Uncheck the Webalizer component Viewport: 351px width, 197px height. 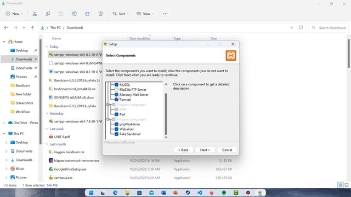click(x=116, y=129)
